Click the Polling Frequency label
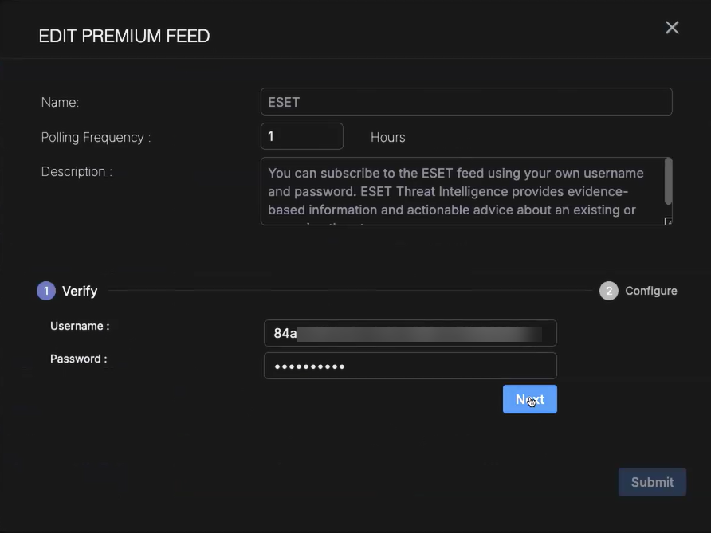 [x=96, y=137]
